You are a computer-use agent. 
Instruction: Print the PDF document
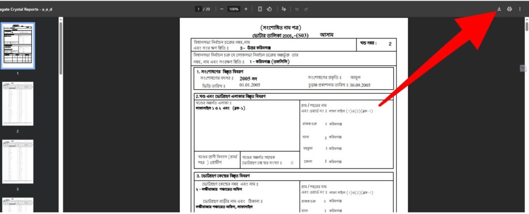click(x=509, y=9)
